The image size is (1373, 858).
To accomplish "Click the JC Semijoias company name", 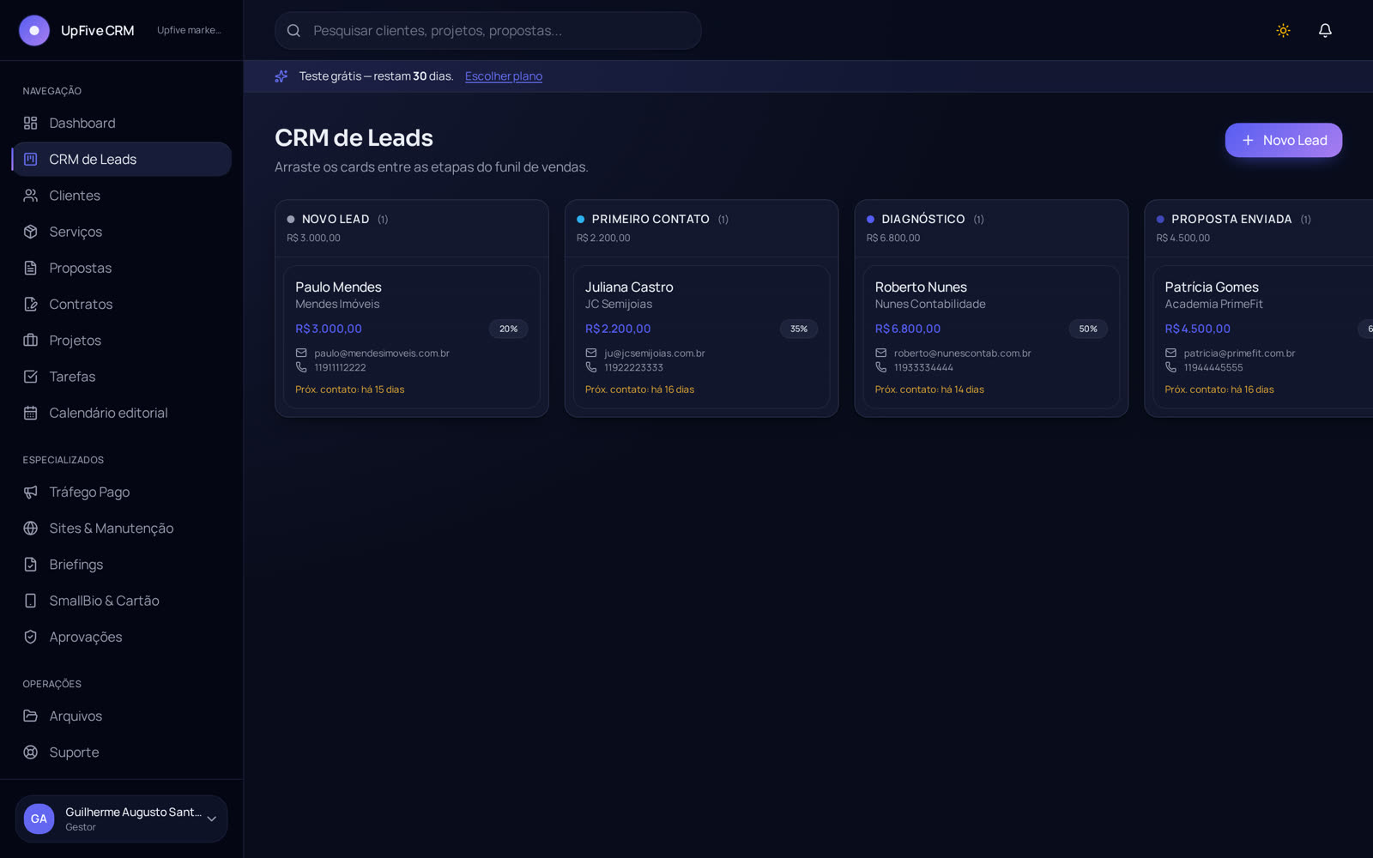I will 619,304.
